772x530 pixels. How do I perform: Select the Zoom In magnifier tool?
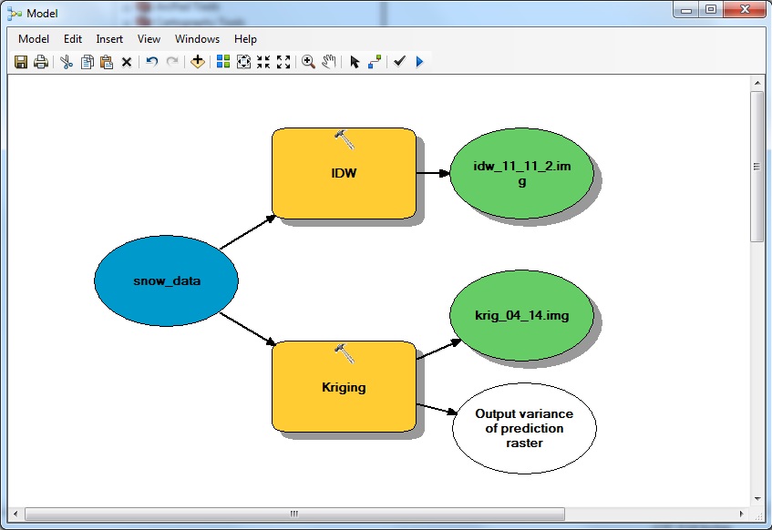pos(308,62)
